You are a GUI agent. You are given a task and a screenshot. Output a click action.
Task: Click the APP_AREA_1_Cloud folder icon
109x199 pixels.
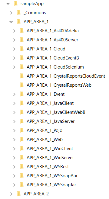(22, 49)
